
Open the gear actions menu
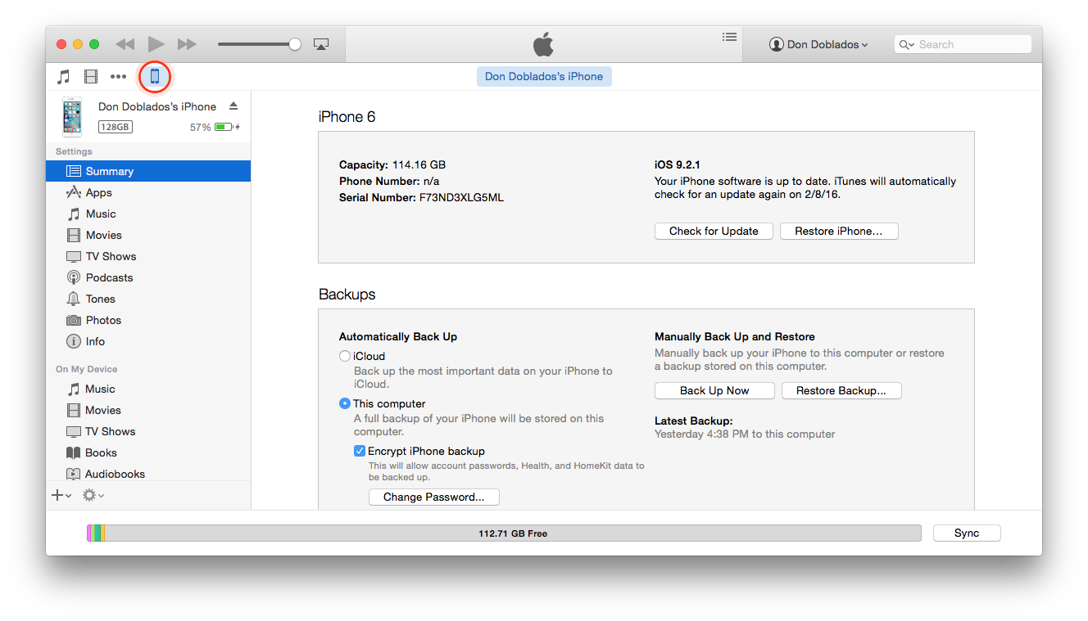pyautogui.click(x=93, y=495)
